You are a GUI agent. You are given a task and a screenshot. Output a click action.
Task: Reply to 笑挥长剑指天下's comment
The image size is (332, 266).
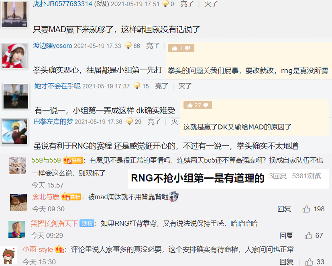tap(286, 235)
